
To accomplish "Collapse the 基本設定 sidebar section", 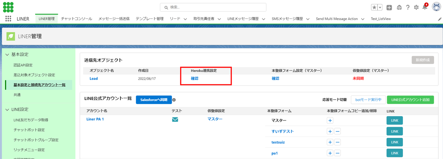I will coord(7,54).
